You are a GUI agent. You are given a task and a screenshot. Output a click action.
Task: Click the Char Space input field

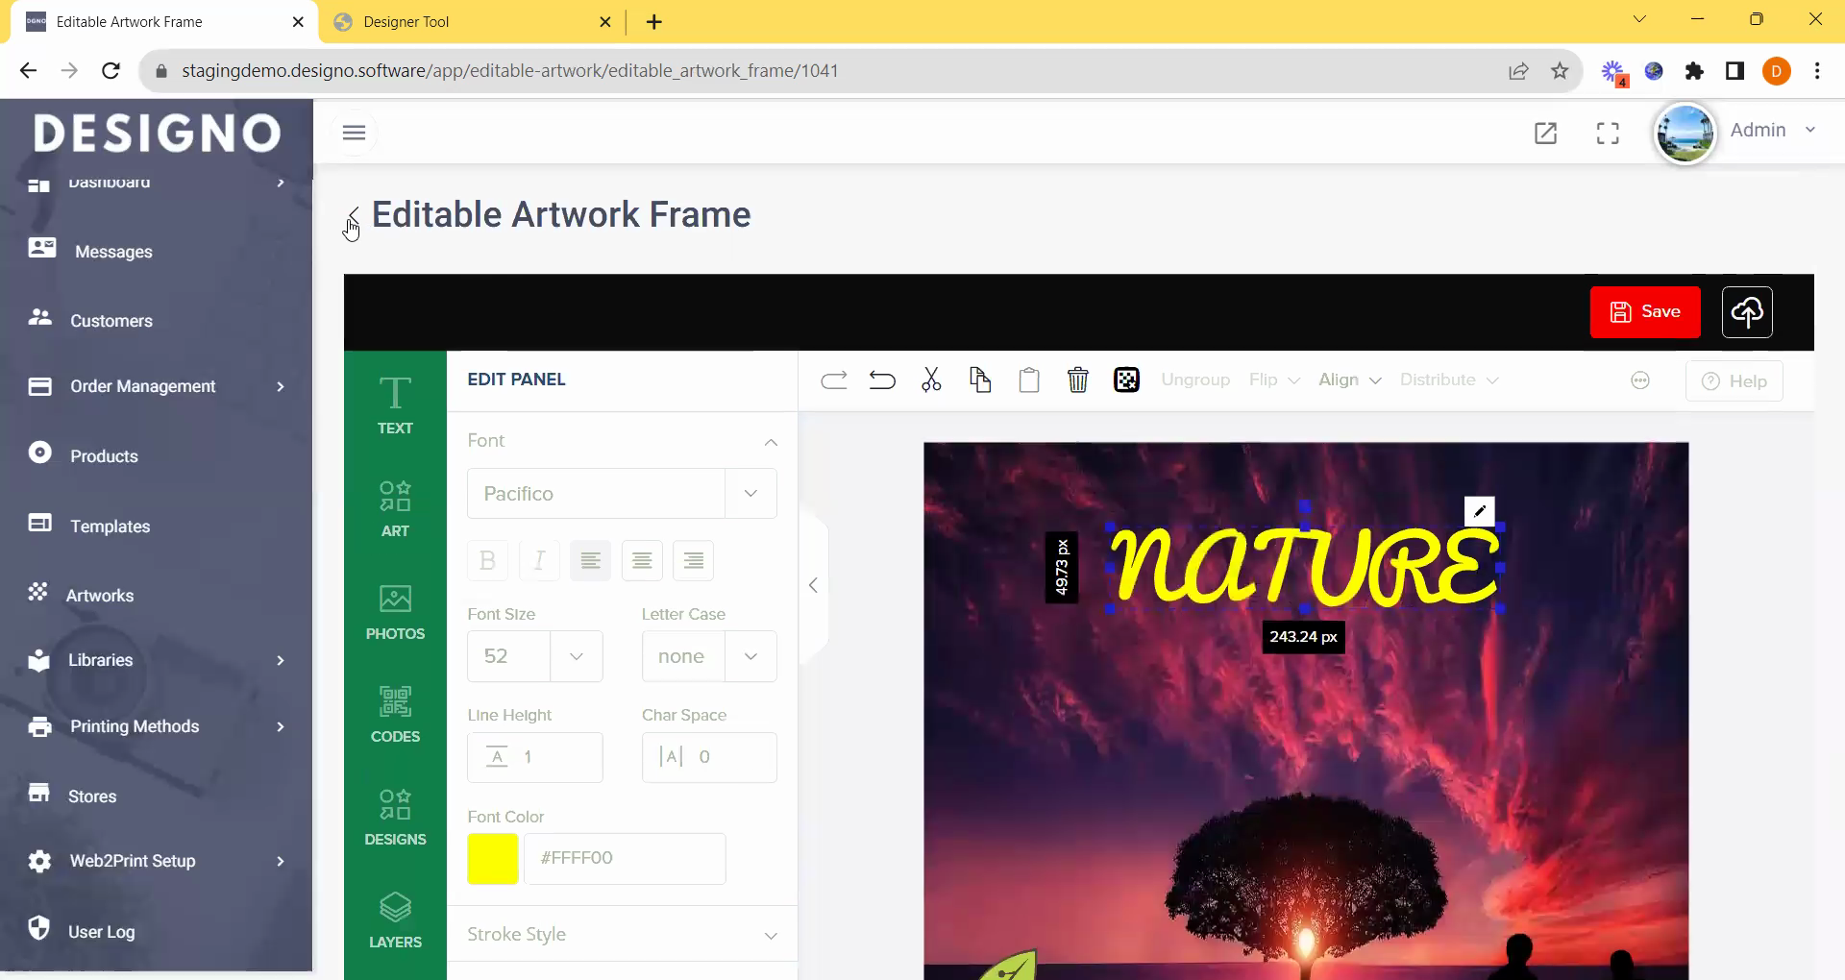730,758
